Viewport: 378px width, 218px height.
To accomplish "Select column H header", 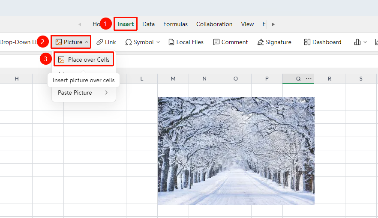I will [17, 79].
